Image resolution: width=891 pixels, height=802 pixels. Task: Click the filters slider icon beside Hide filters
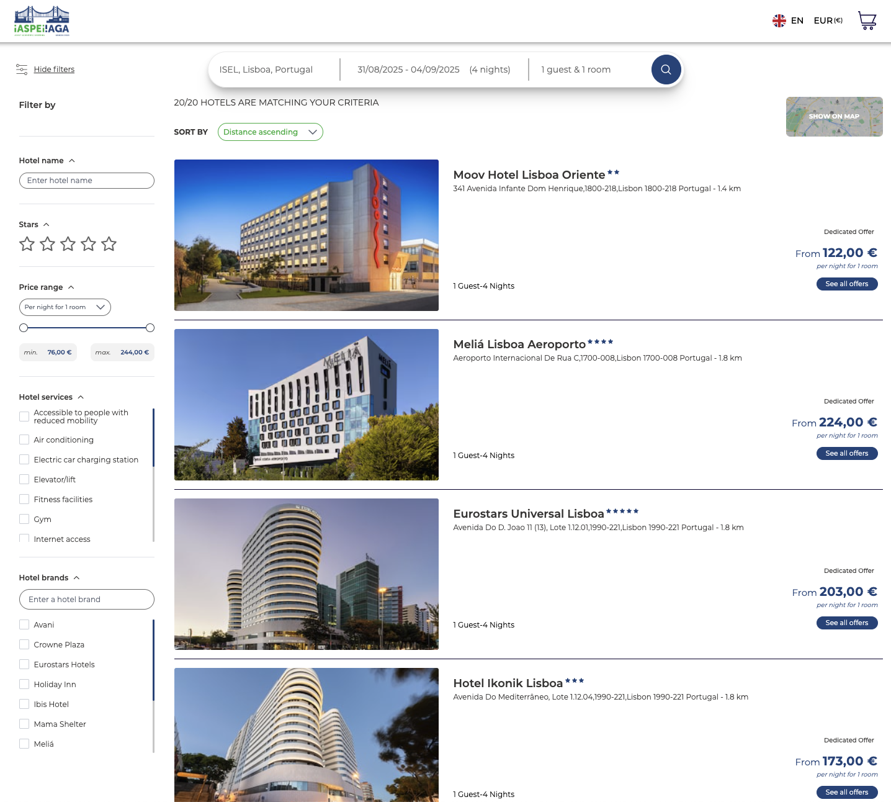(22, 69)
